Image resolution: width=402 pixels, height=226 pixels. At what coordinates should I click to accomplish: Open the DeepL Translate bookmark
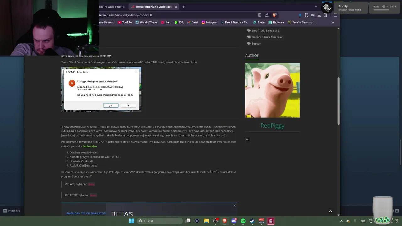(x=235, y=22)
